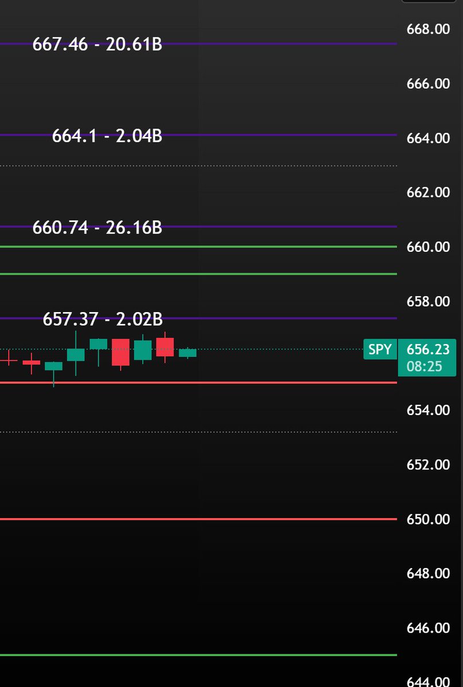
Task: Click the 648.00 price axis label
Action: pyautogui.click(x=427, y=573)
